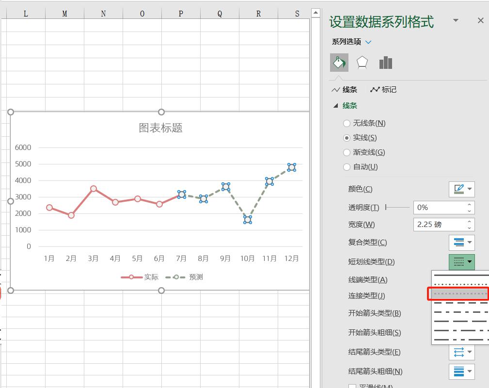Switch to the 标记 tab
This screenshot has height=388, width=489.
(x=383, y=90)
